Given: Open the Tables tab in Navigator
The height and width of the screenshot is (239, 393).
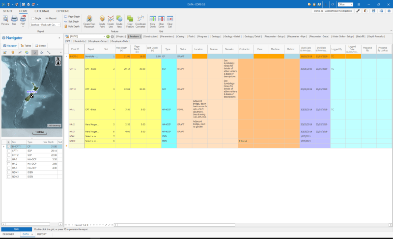Looking at the screenshot, I should pos(26,46).
